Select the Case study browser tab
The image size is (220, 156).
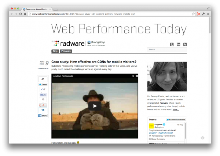[36, 9]
